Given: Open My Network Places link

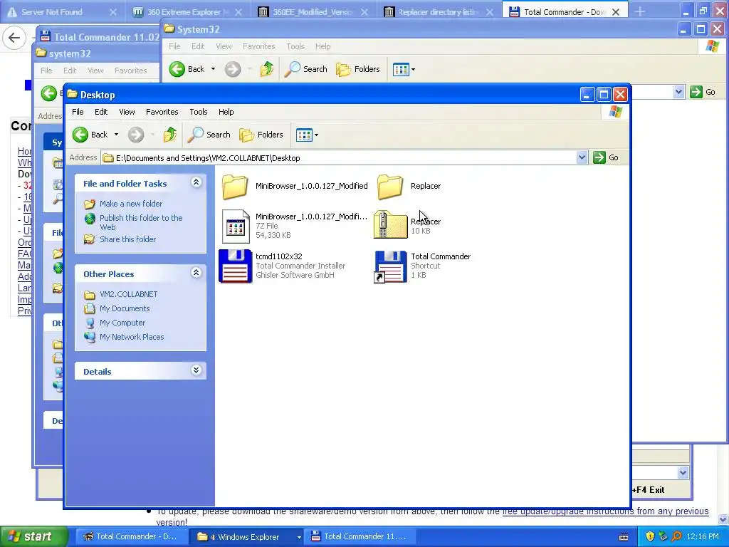Looking at the screenshot, I should [132, 337].
